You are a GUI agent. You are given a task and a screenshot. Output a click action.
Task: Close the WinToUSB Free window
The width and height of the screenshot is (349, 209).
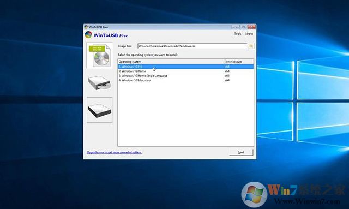251,27
